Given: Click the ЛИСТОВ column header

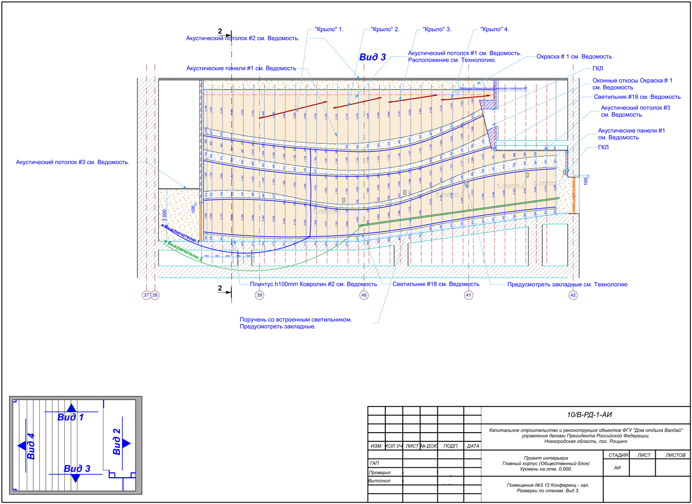Looking at the screenshot, I should coord(676,455).
